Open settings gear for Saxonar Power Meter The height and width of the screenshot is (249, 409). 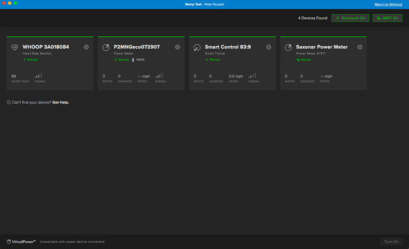tap(360, 47)
